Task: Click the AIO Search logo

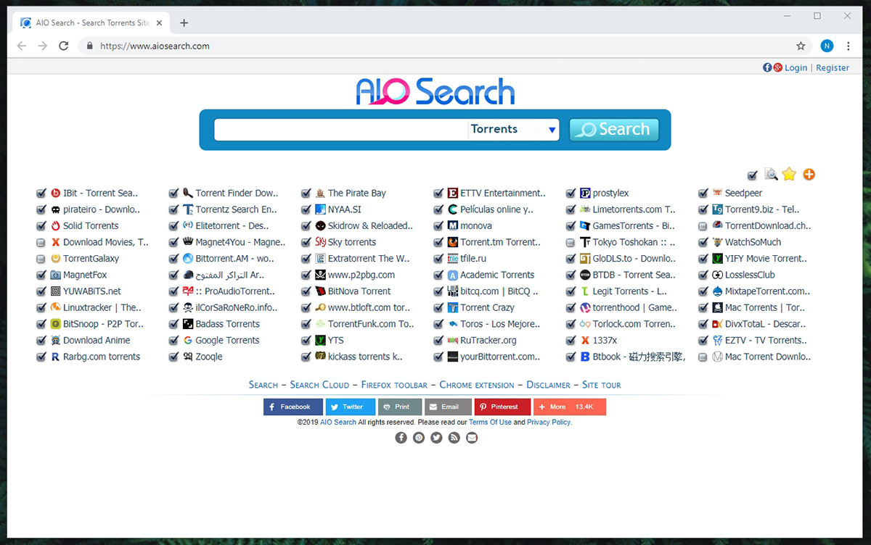Action: (x=435, y=91)
